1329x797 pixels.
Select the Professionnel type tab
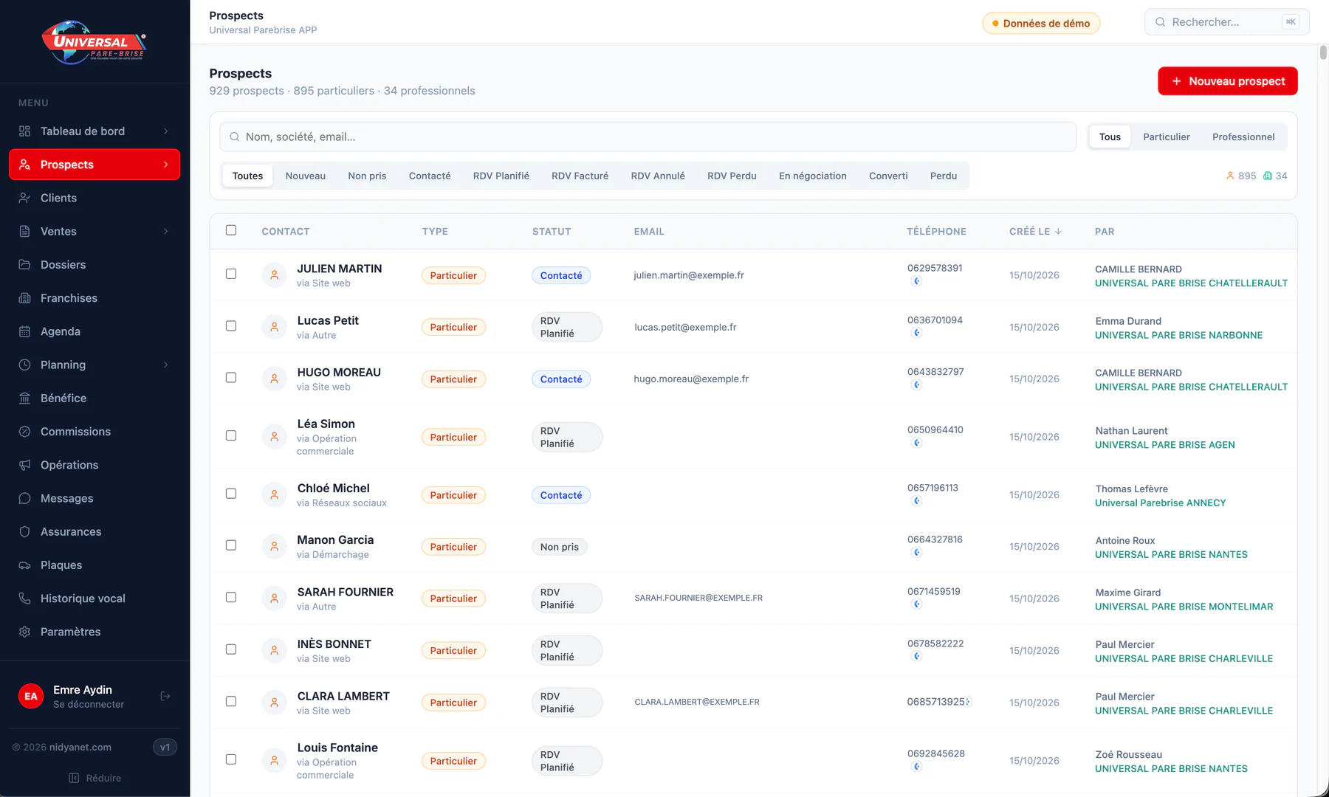click(1243, 137)
